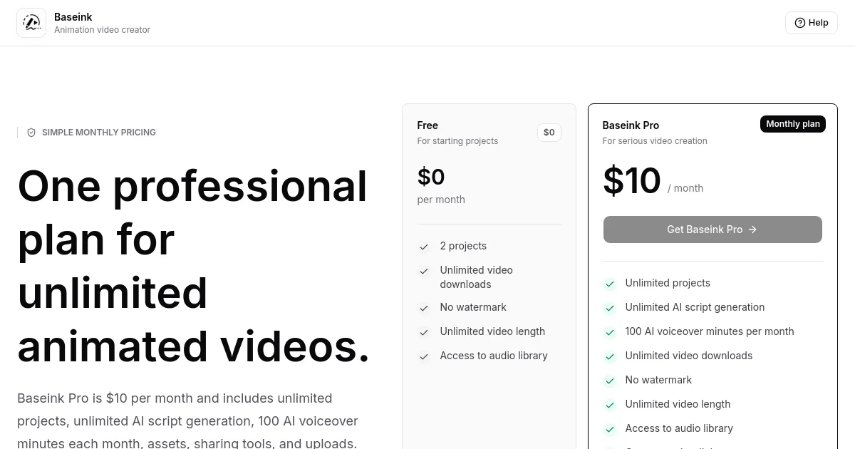Screen dimensions: 855x449
Task: Click the 'For serious video creation' subtitle
Action: coord(655,141)
